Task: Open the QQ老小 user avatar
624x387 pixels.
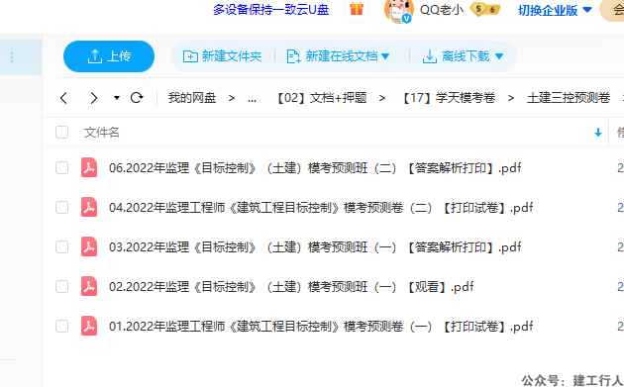Action: pyautogui.click(x=398, y=10)
